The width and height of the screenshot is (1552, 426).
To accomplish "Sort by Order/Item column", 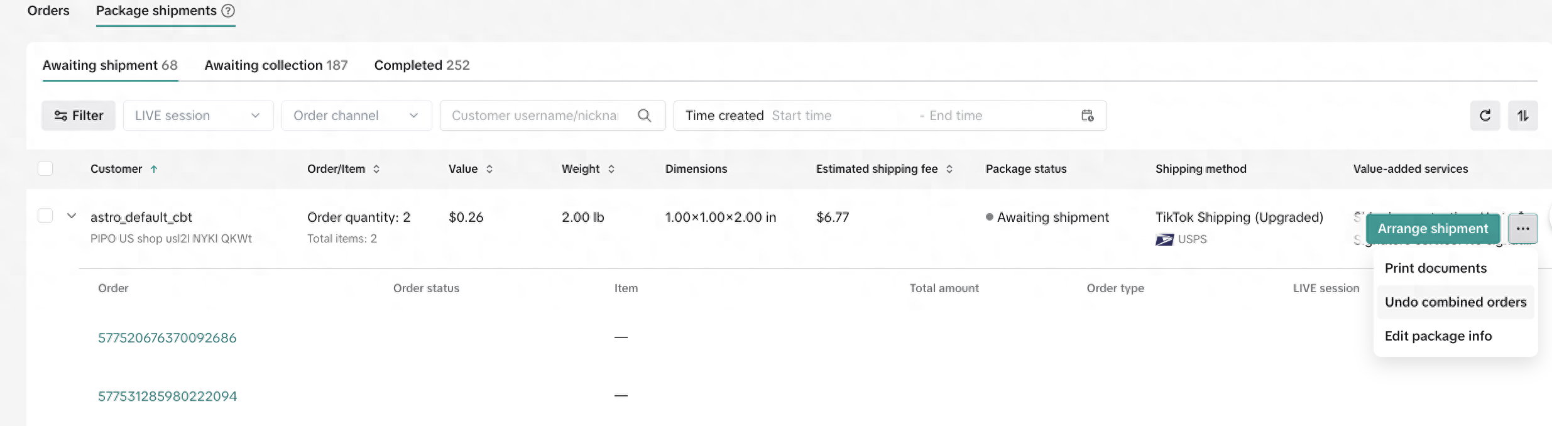I will 376,169.
